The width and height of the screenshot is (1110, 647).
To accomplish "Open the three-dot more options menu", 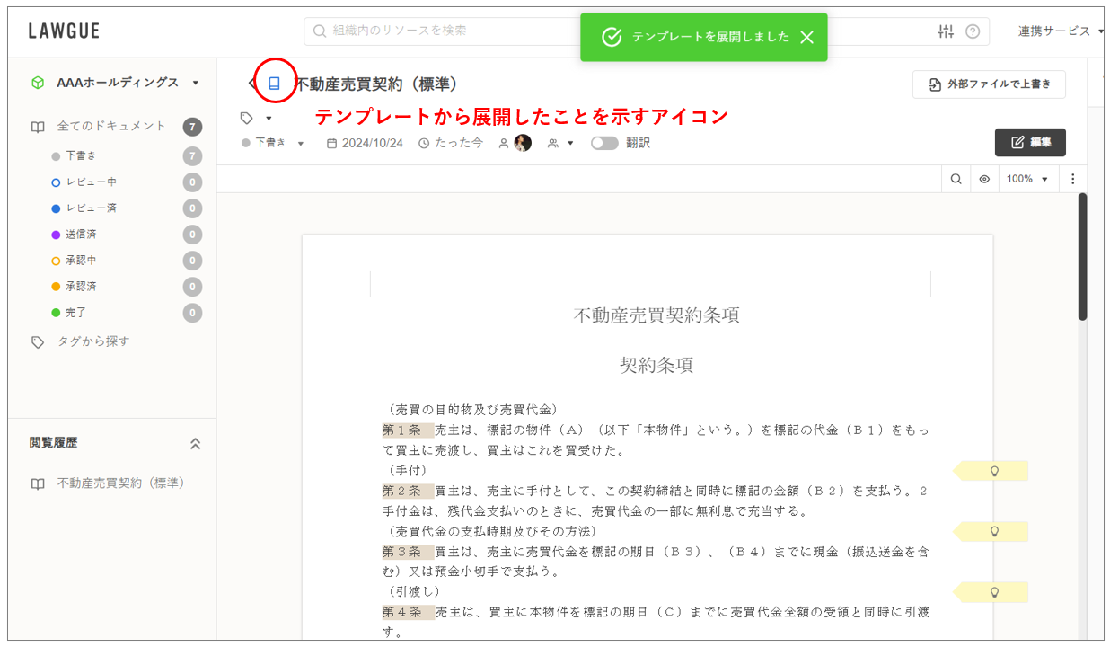I will (1072, 179).
